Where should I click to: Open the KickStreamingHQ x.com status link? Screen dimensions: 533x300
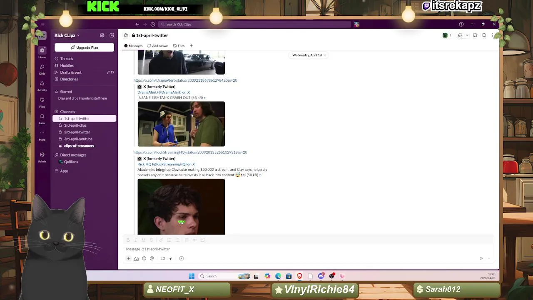pos(190,152)
